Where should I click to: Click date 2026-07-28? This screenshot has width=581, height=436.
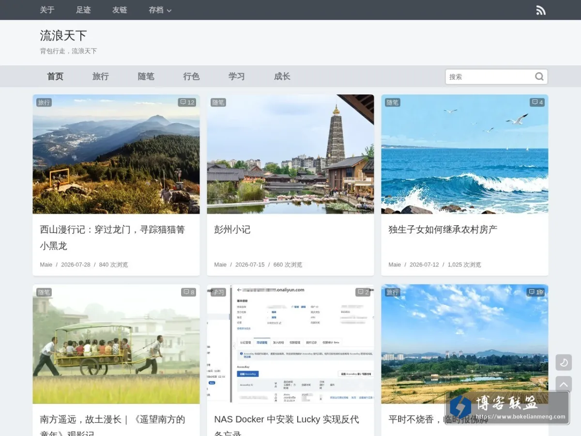coord(76,265)
